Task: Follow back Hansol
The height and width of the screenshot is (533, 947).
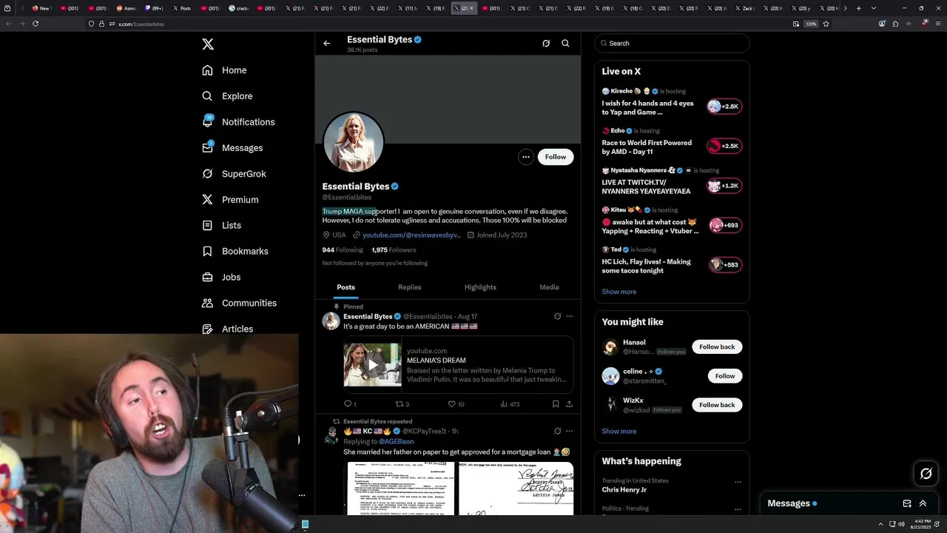Action: (717, 347)
